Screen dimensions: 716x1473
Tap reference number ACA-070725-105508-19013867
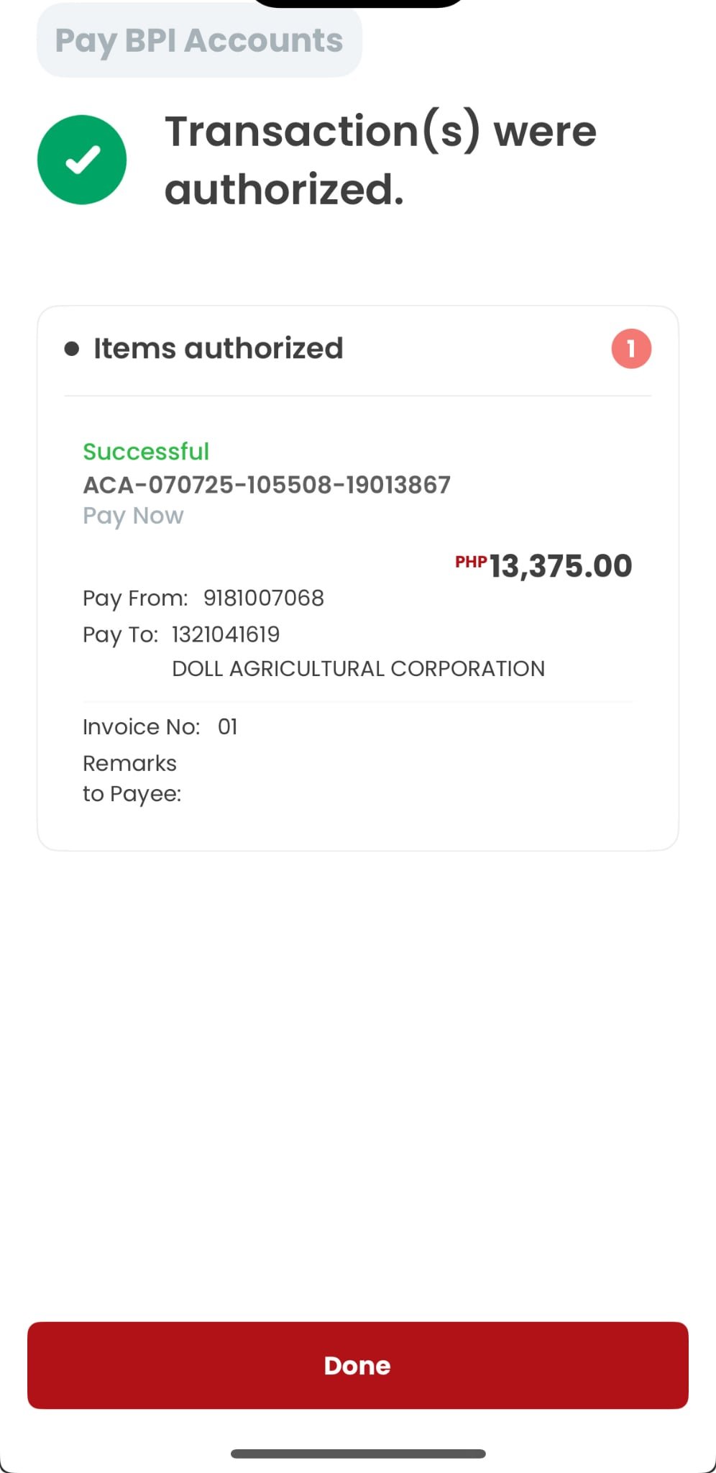point(267,485)
